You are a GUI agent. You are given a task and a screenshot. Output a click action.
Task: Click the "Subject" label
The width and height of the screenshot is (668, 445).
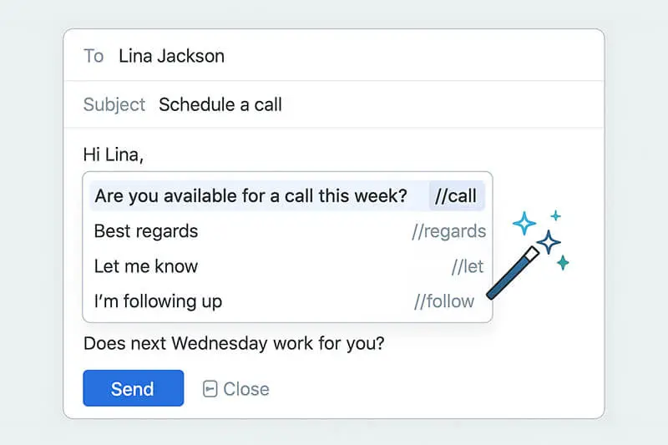(114, 104)
